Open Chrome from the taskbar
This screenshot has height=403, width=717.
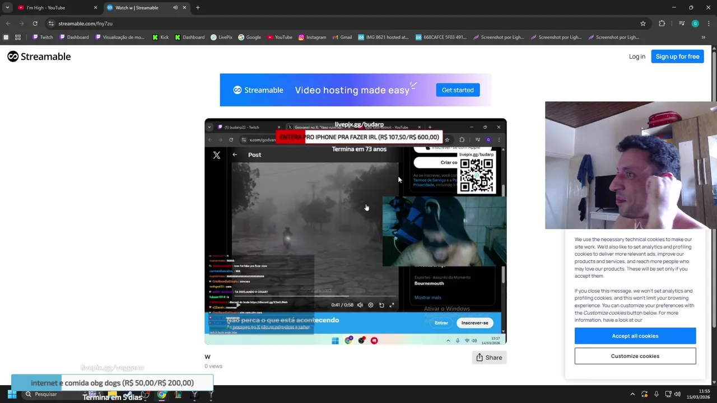click(162, 394)
